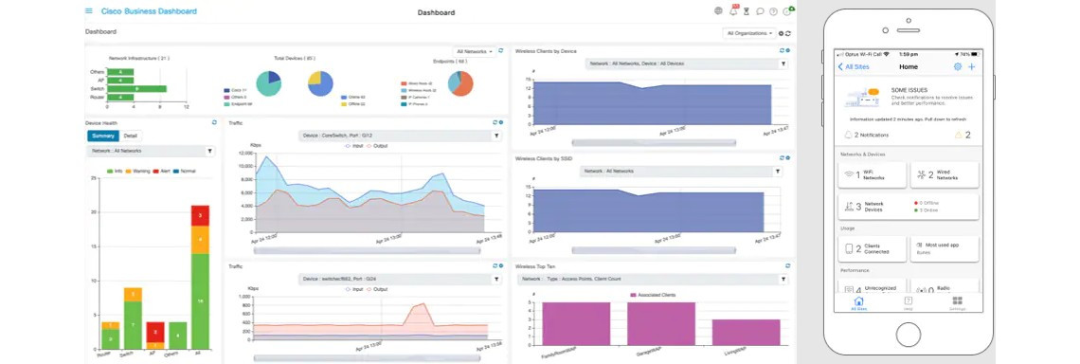This screenshot has width=1080, height=364.
Task: Open the hamburger navigation menu
Action: (88, 11)
